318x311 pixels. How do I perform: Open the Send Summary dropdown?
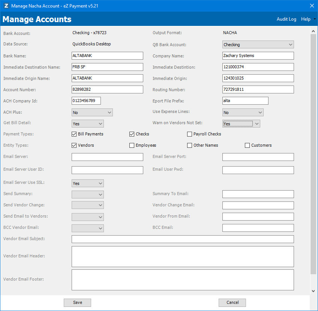coord(88,194)
